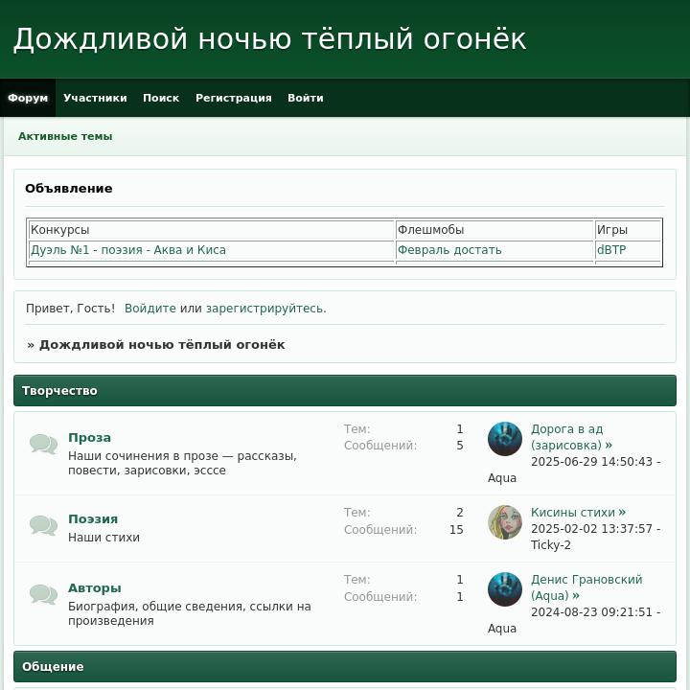Open the Форум menu item

[x=28, y=98]
